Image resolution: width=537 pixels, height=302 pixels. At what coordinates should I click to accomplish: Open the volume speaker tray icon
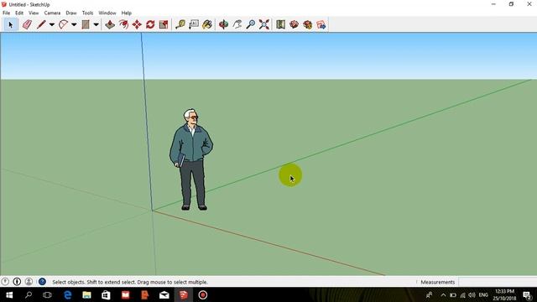[x=472, y=294]
